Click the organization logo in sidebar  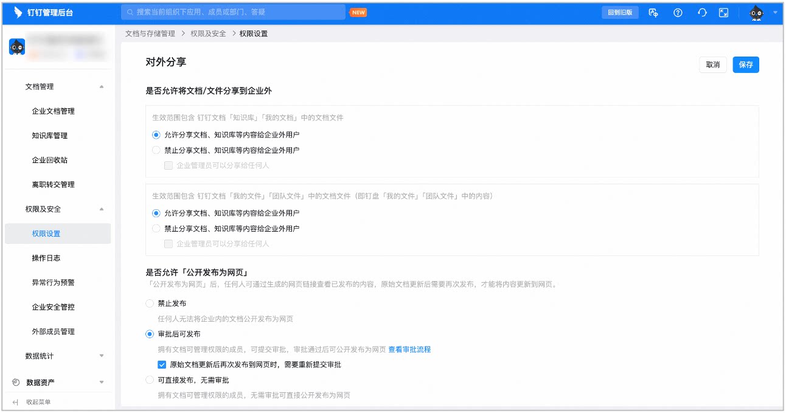pos(17,47)
